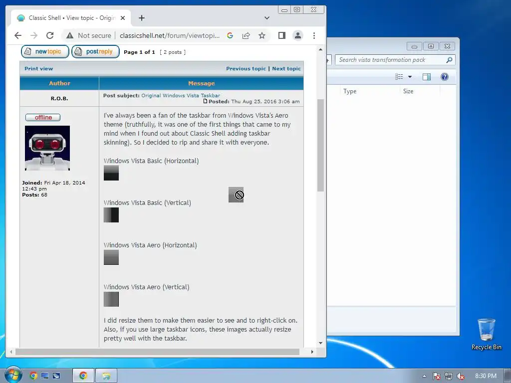Click the Show desktop quick launch icon
The image size is (511, 383).
(x=44, y=376)
